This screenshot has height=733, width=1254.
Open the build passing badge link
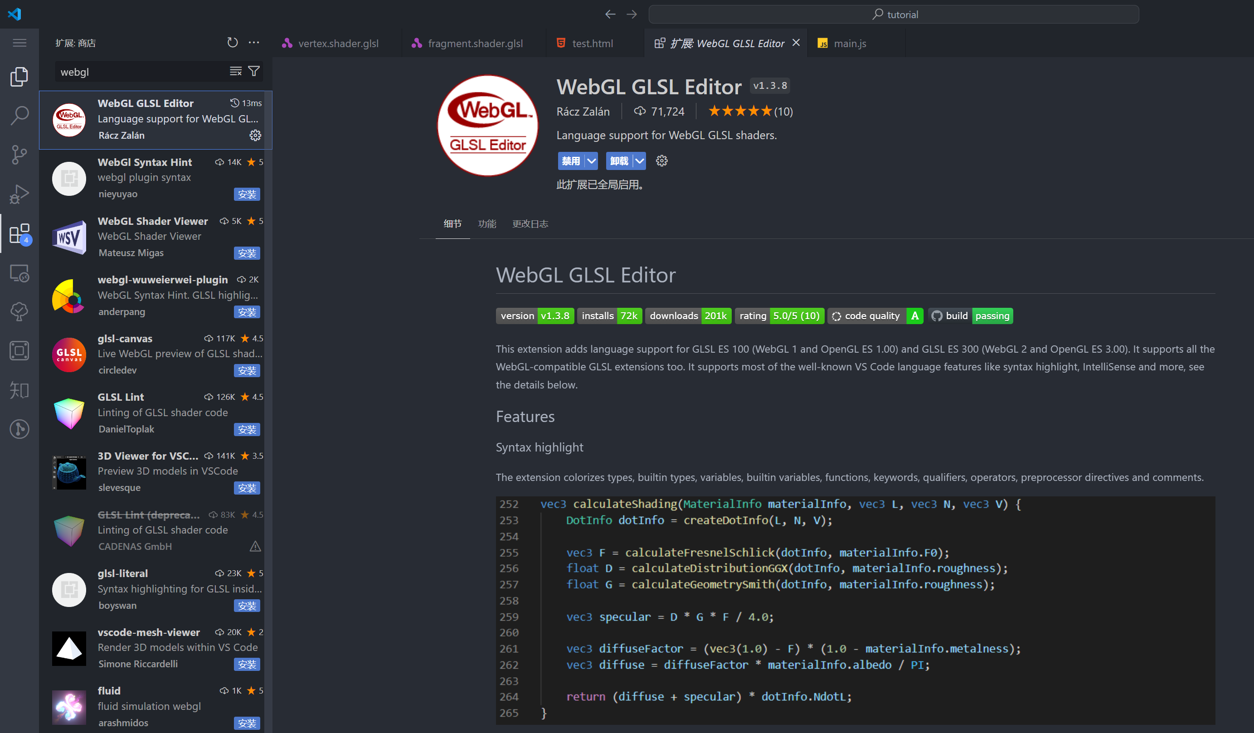[x=970, y=316]
